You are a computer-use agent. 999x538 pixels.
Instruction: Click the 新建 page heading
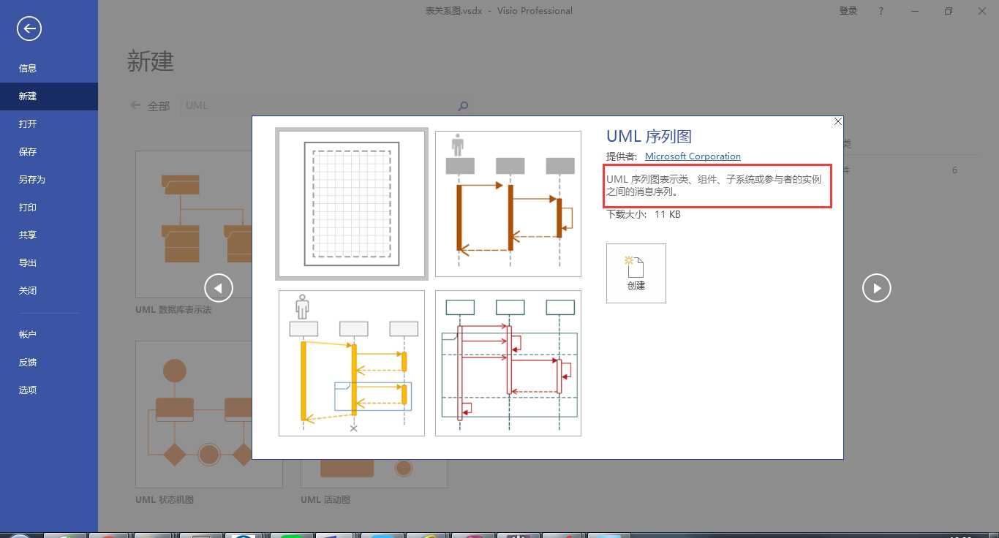[x=151, y=61]
